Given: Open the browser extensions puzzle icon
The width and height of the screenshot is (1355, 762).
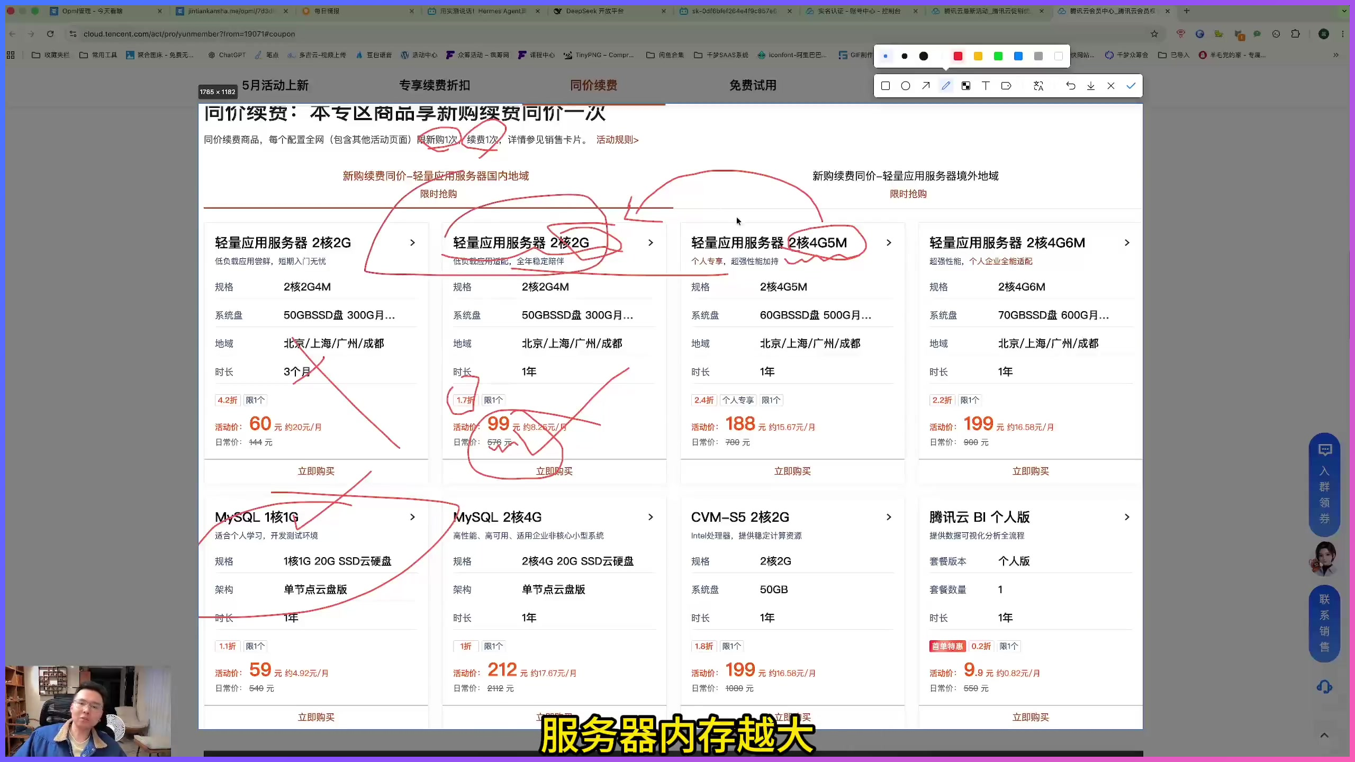Looking at the screenshot, I should 1295,34.
